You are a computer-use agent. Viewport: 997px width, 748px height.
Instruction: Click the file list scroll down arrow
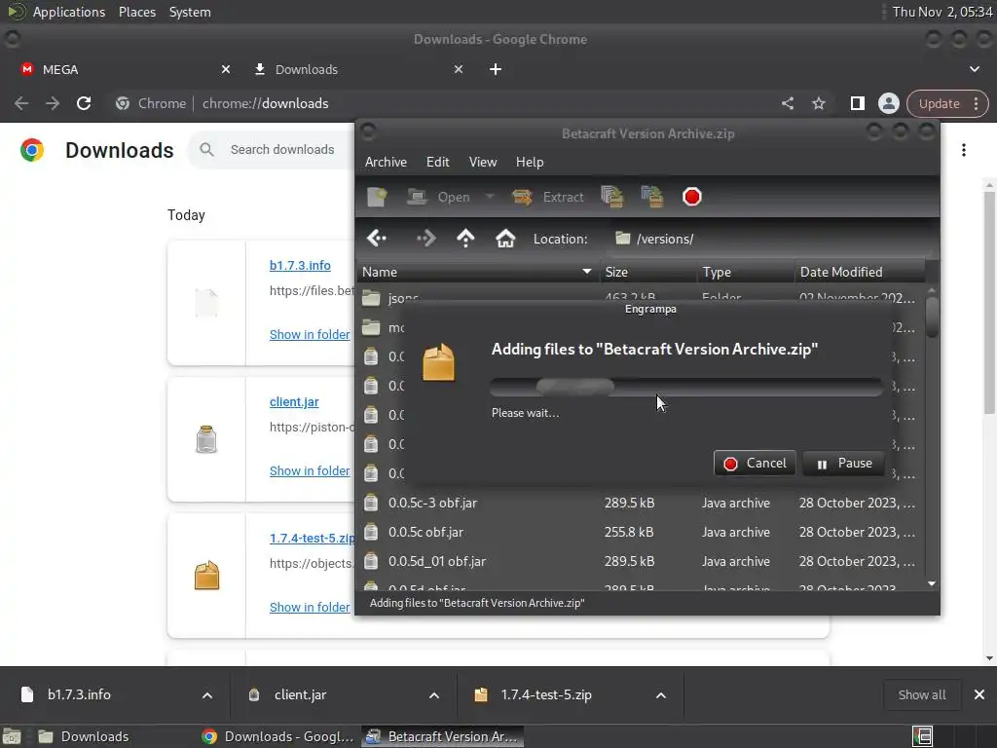[x=932, y=583]
